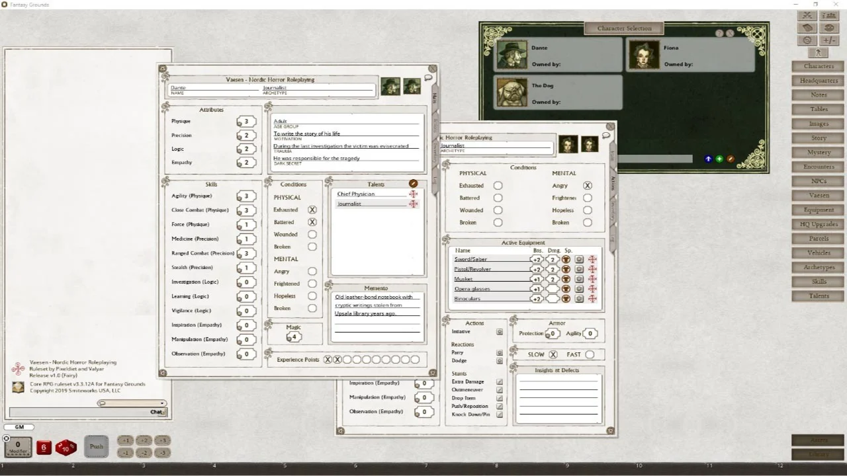Click the Drop Item stunt icon

coord(500,398)
